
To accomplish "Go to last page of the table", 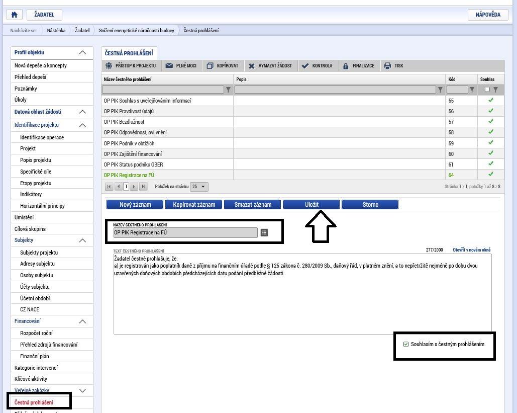I will [x=143, y=187].
